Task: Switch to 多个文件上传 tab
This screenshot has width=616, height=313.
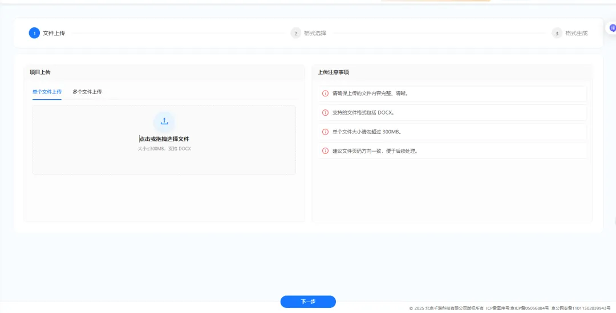Action: point(87,92)
